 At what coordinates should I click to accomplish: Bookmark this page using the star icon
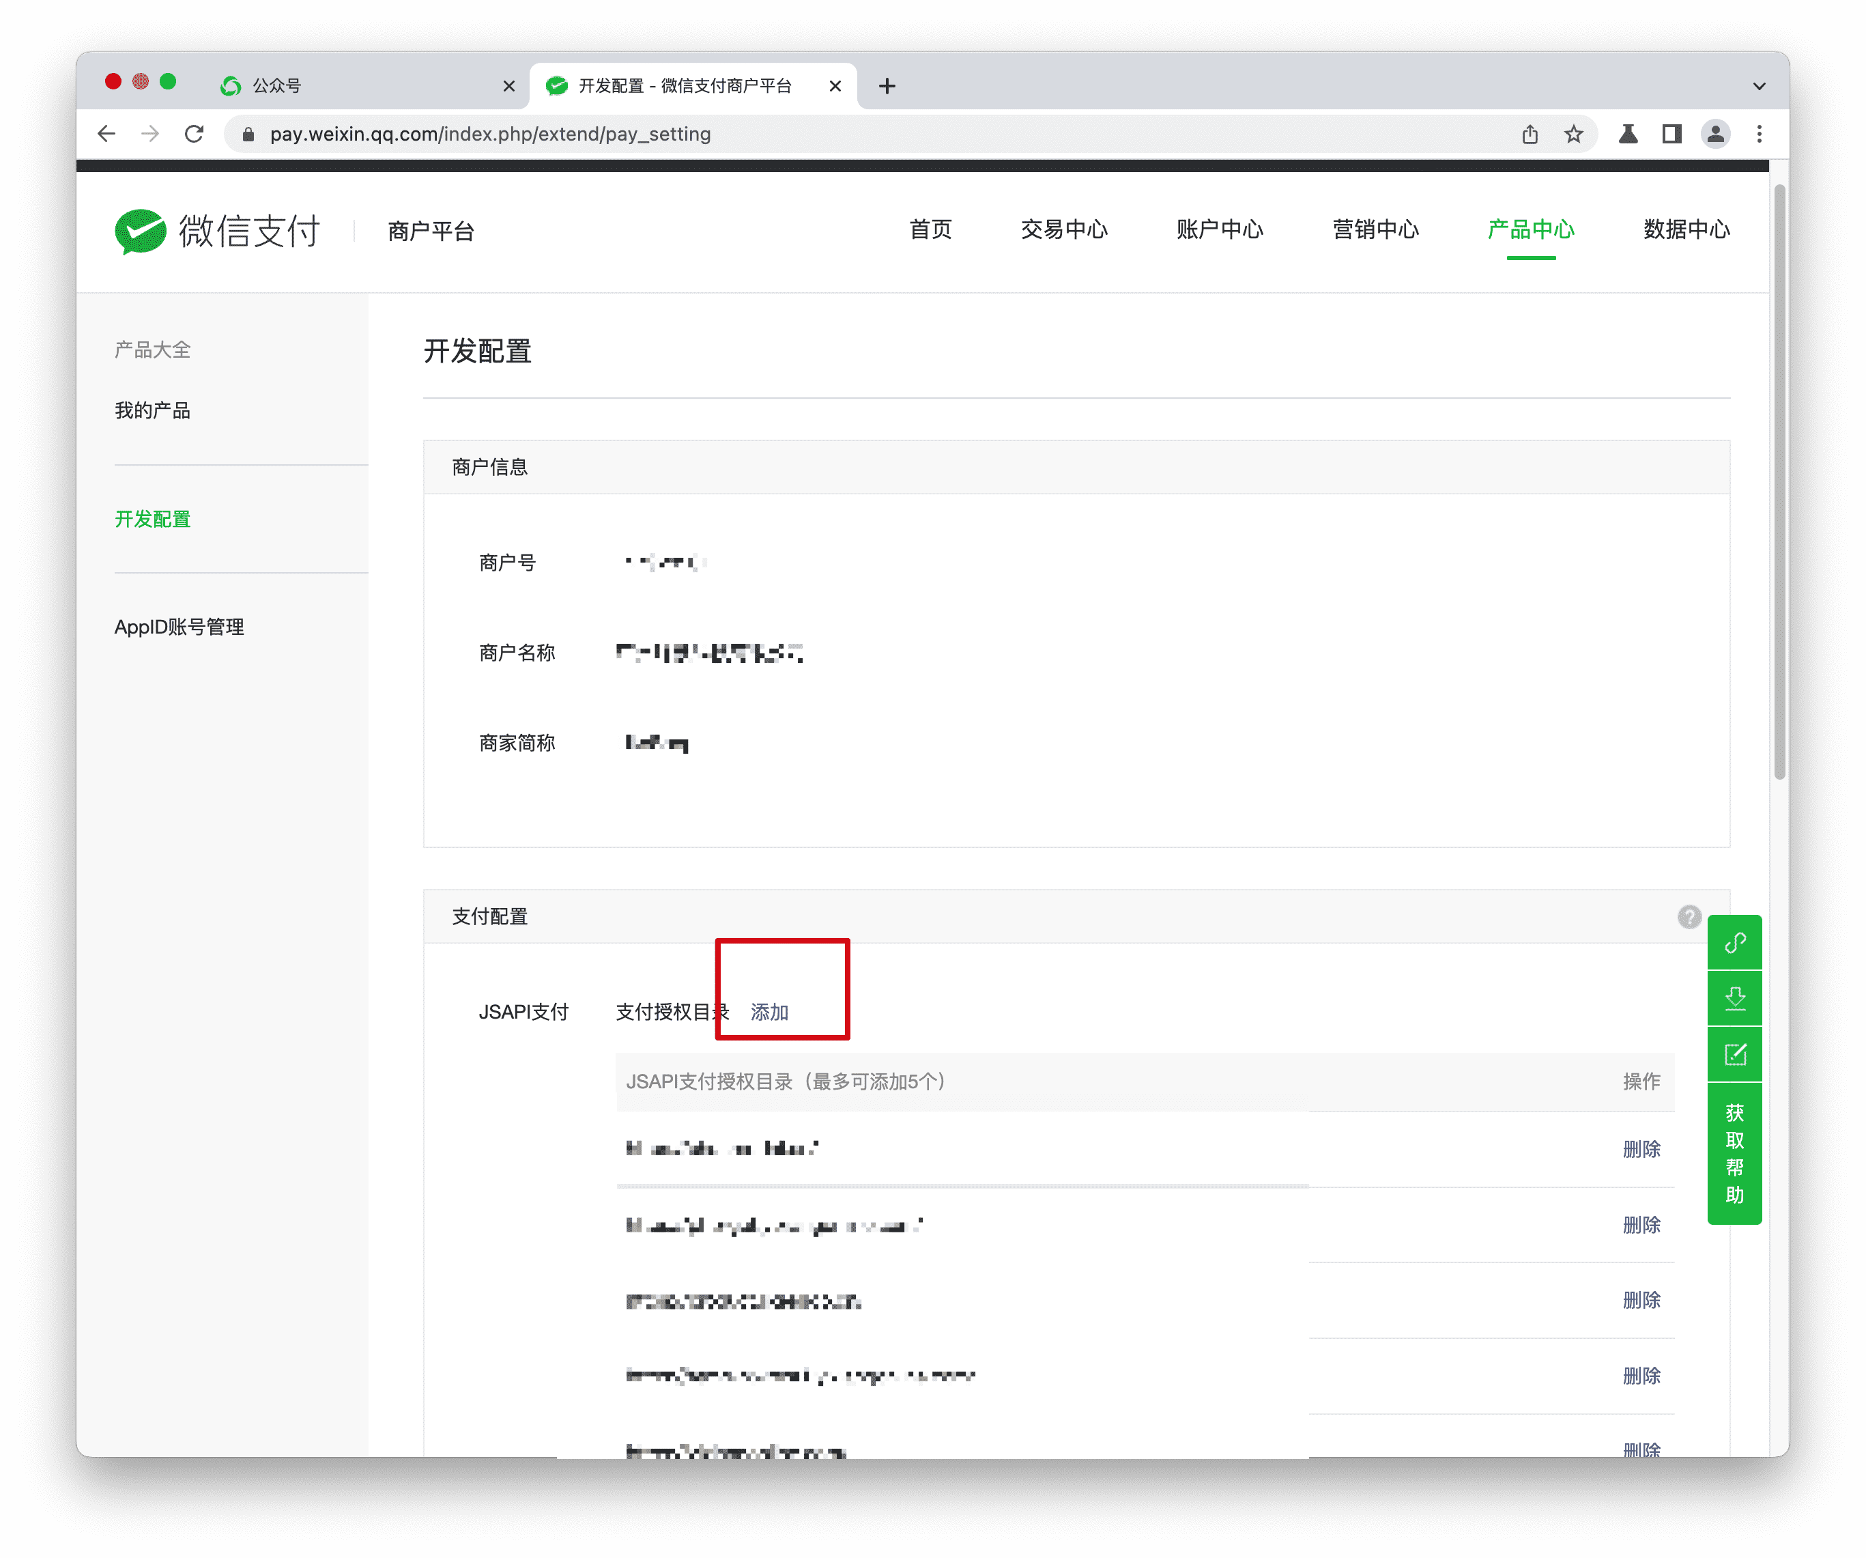1573,134
